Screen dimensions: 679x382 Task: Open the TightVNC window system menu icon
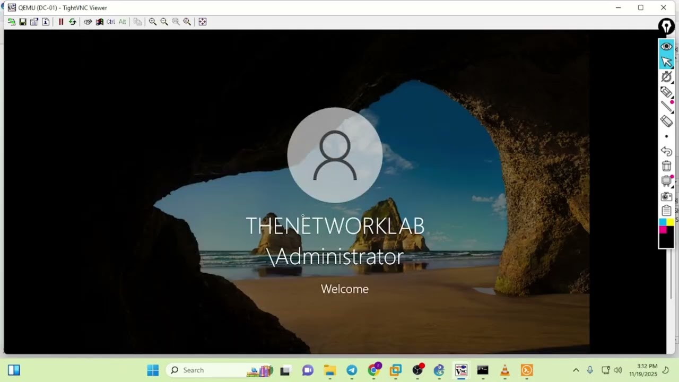click(x=12, y=7)
